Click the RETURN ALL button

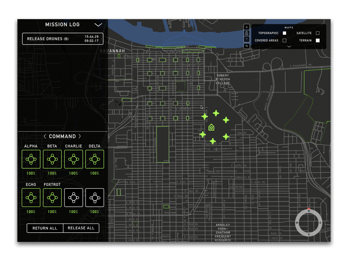tap(45, 228)
